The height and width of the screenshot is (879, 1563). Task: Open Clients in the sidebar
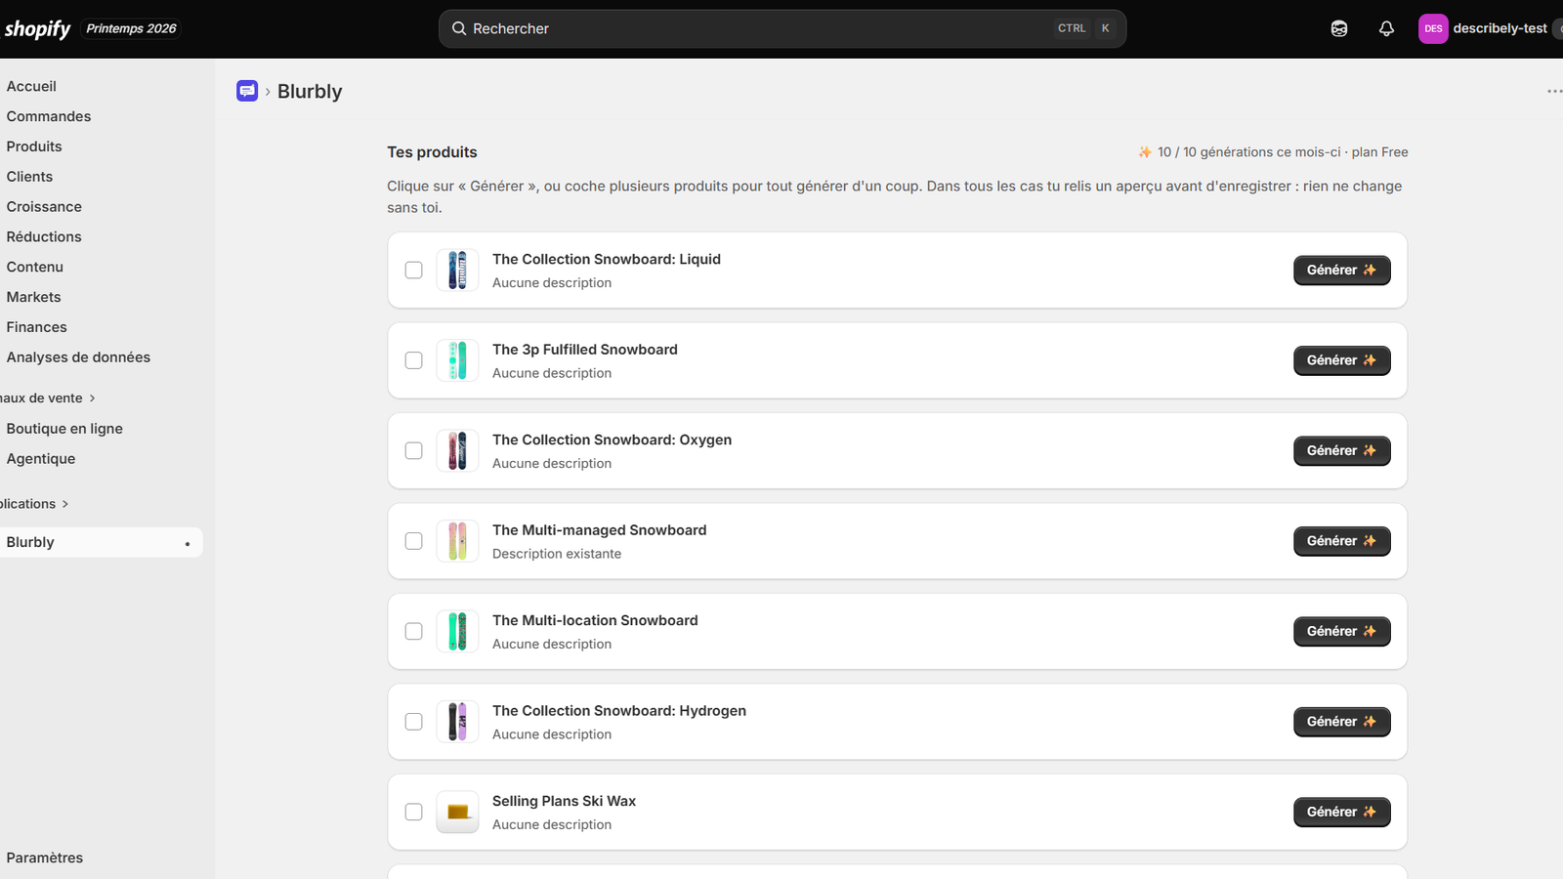coord(29,177)
